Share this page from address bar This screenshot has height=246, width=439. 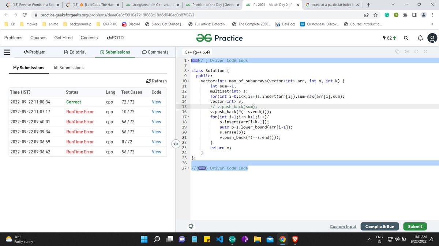click(x=366, y=15)
